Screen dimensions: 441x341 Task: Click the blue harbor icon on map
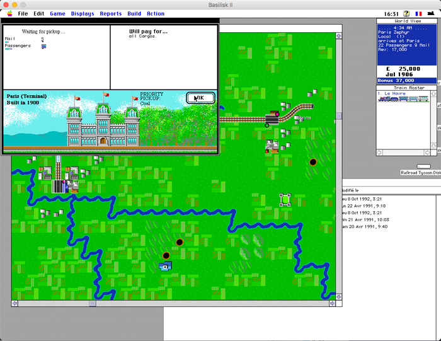165,267
